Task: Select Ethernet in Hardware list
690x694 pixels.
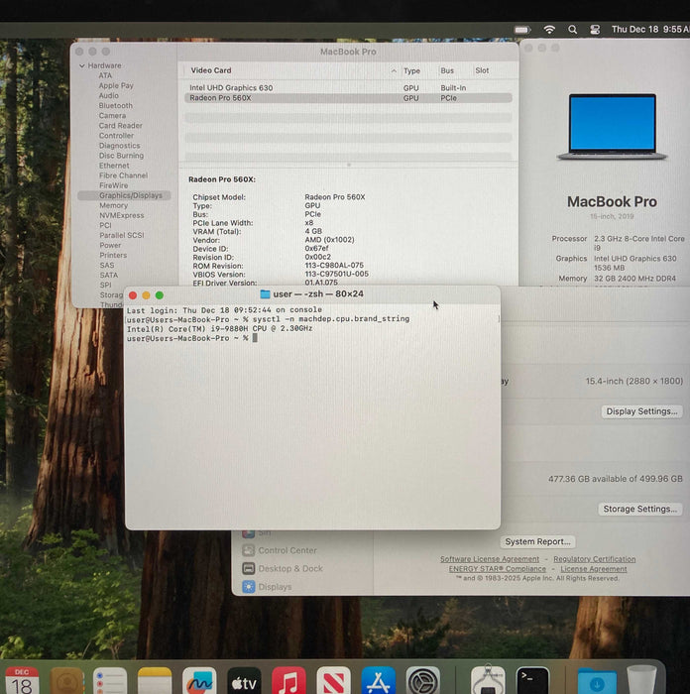Action: pyautogui.click(x=114, y=166)
